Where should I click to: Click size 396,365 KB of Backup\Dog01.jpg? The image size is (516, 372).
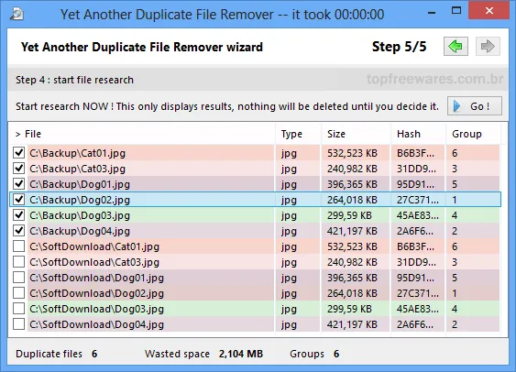[x=352, y=184]
